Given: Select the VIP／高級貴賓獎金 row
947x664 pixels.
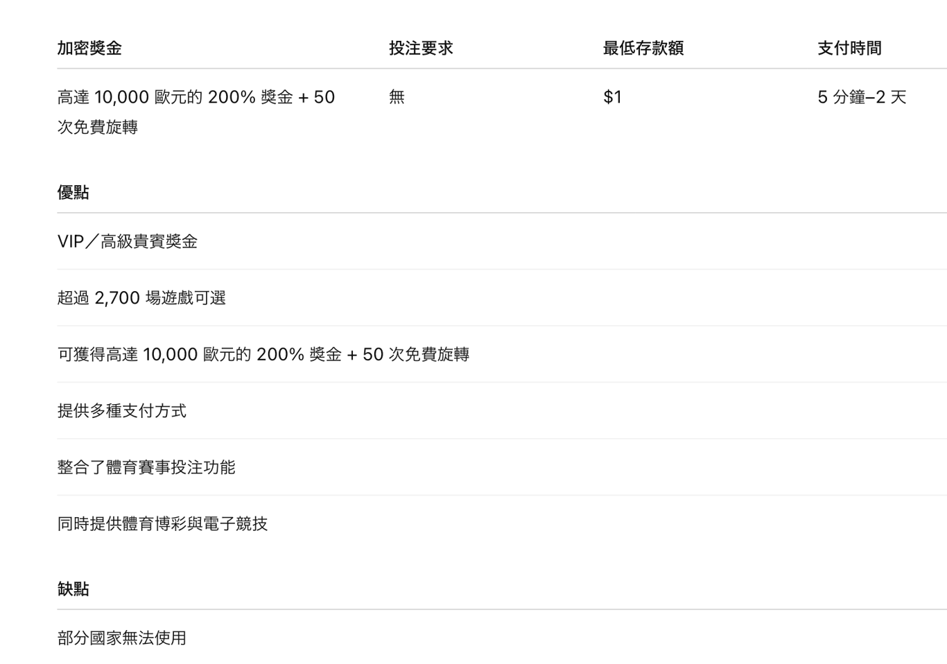Looking at the screenshot, I should click(128, 241).
